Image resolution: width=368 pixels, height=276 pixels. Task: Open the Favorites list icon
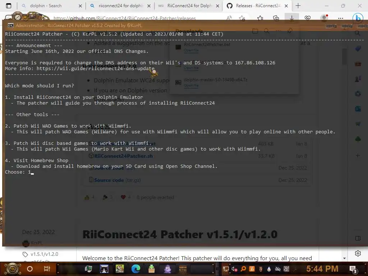tap(260, 18)
